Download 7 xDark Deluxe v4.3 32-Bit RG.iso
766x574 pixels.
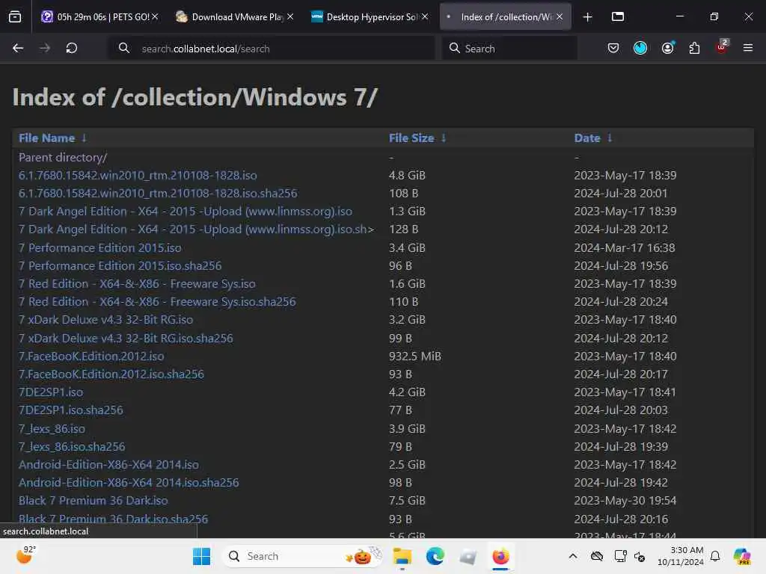tap(105, 320)
